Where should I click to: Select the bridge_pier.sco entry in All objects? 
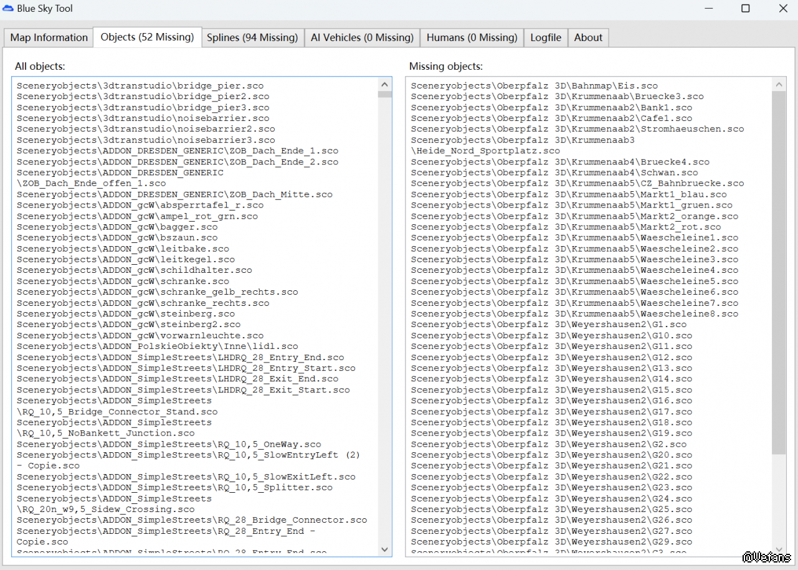[140, 86]
